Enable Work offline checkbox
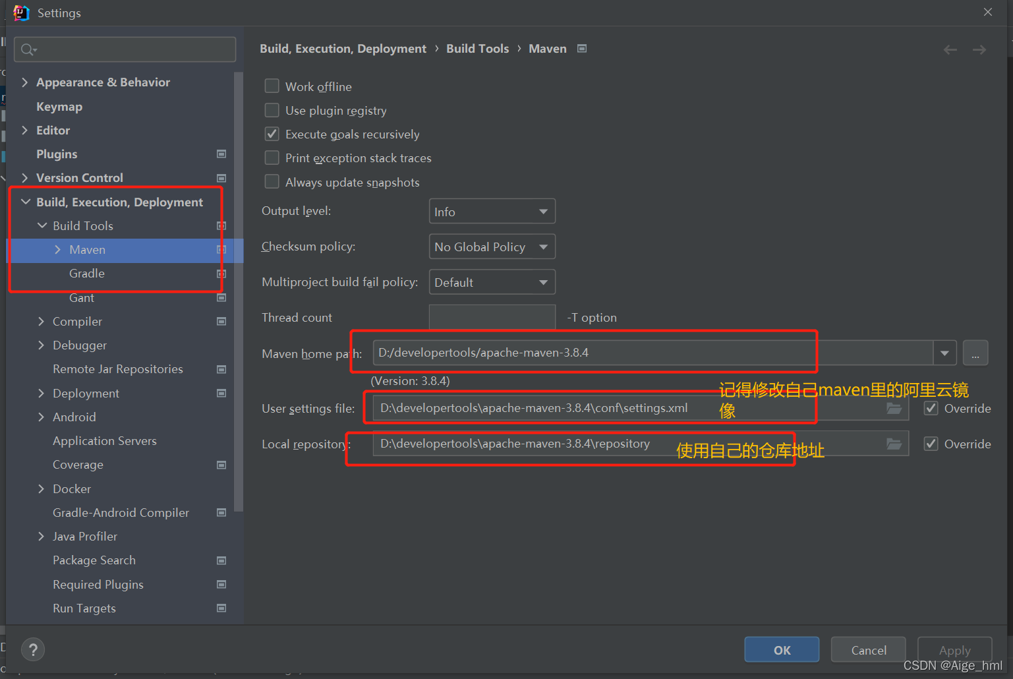Viewport: 1013px width, 679px height. (272, 86)
